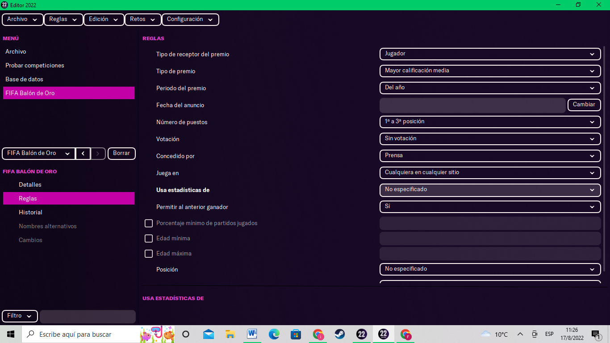Screen dimensions: 610x343
Task: Open the Edición menu
Action: tap(104, 20)
